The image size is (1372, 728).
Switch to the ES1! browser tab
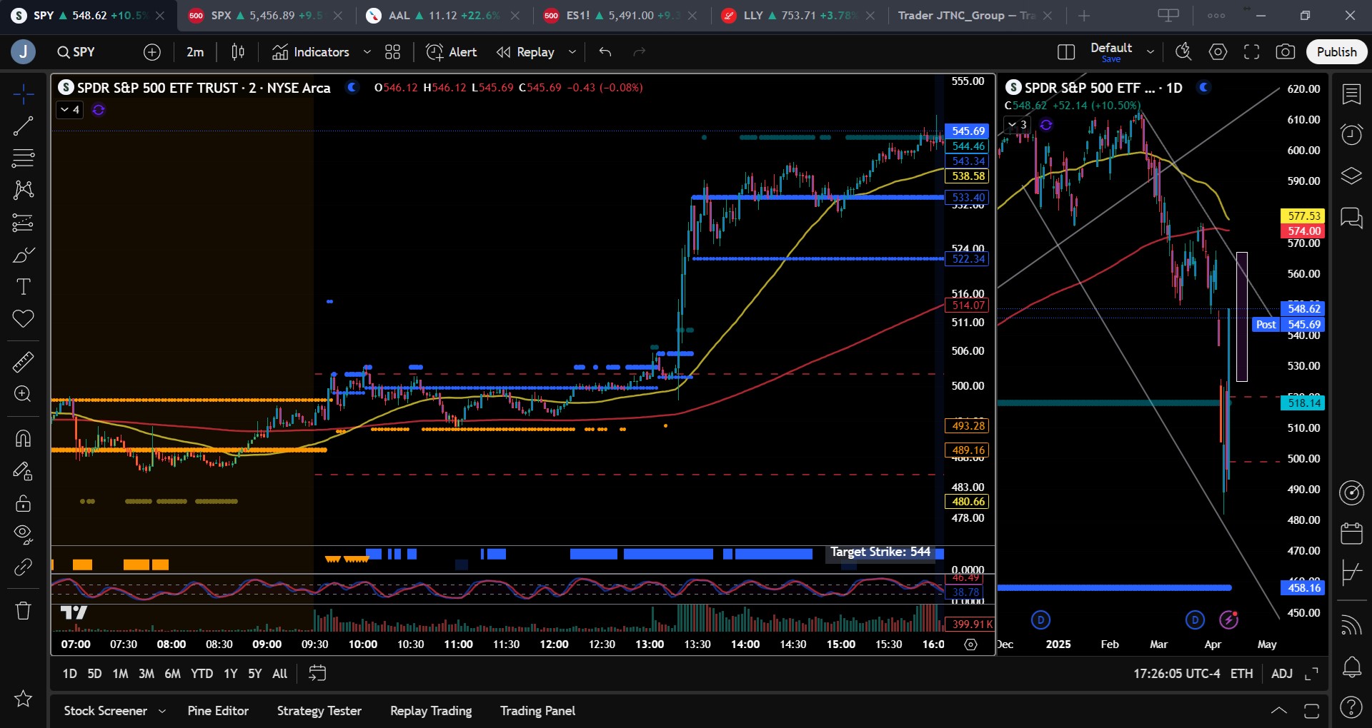[x=620, y=16]
